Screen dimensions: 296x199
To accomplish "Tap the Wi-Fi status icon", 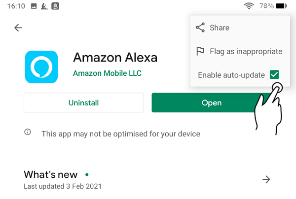I will [x=249, y=6].
